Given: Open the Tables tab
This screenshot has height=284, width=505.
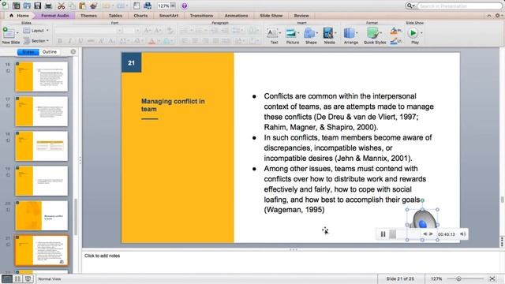Looking at the screenshot, I should pos(115,16).
